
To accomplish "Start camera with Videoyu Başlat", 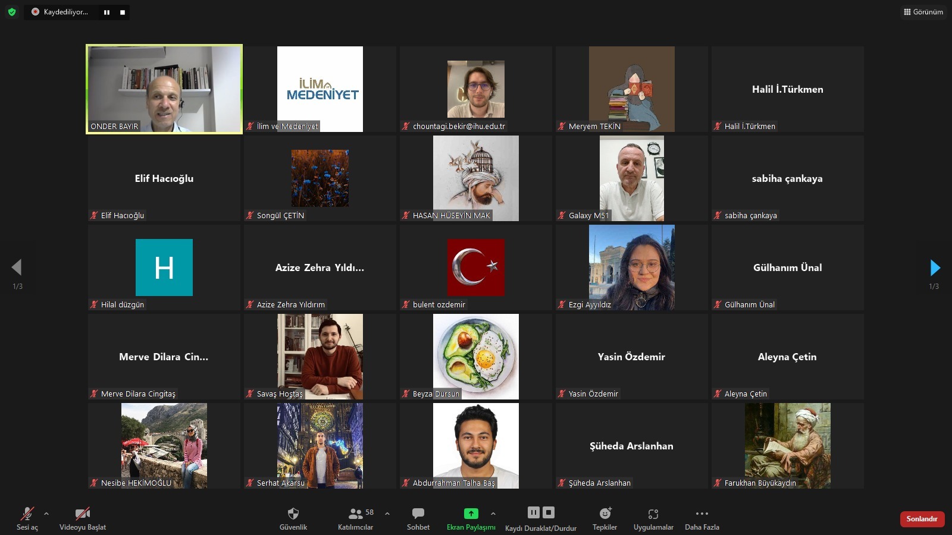I will click(x=83, y=518).
